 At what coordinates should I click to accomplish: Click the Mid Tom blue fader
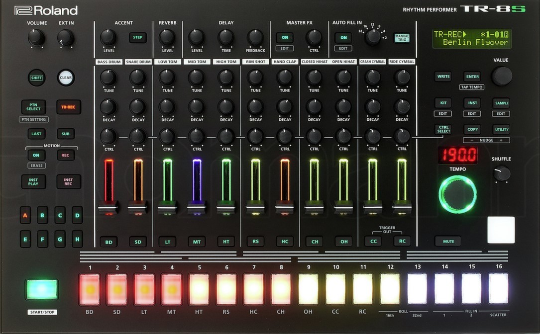pos(197,207)
